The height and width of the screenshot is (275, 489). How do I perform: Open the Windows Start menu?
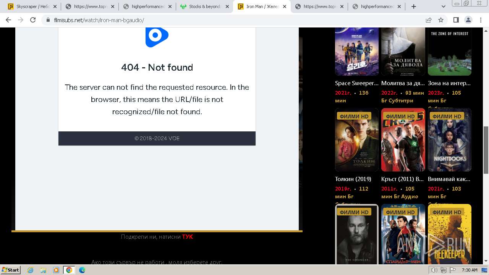tap(11, 270)
